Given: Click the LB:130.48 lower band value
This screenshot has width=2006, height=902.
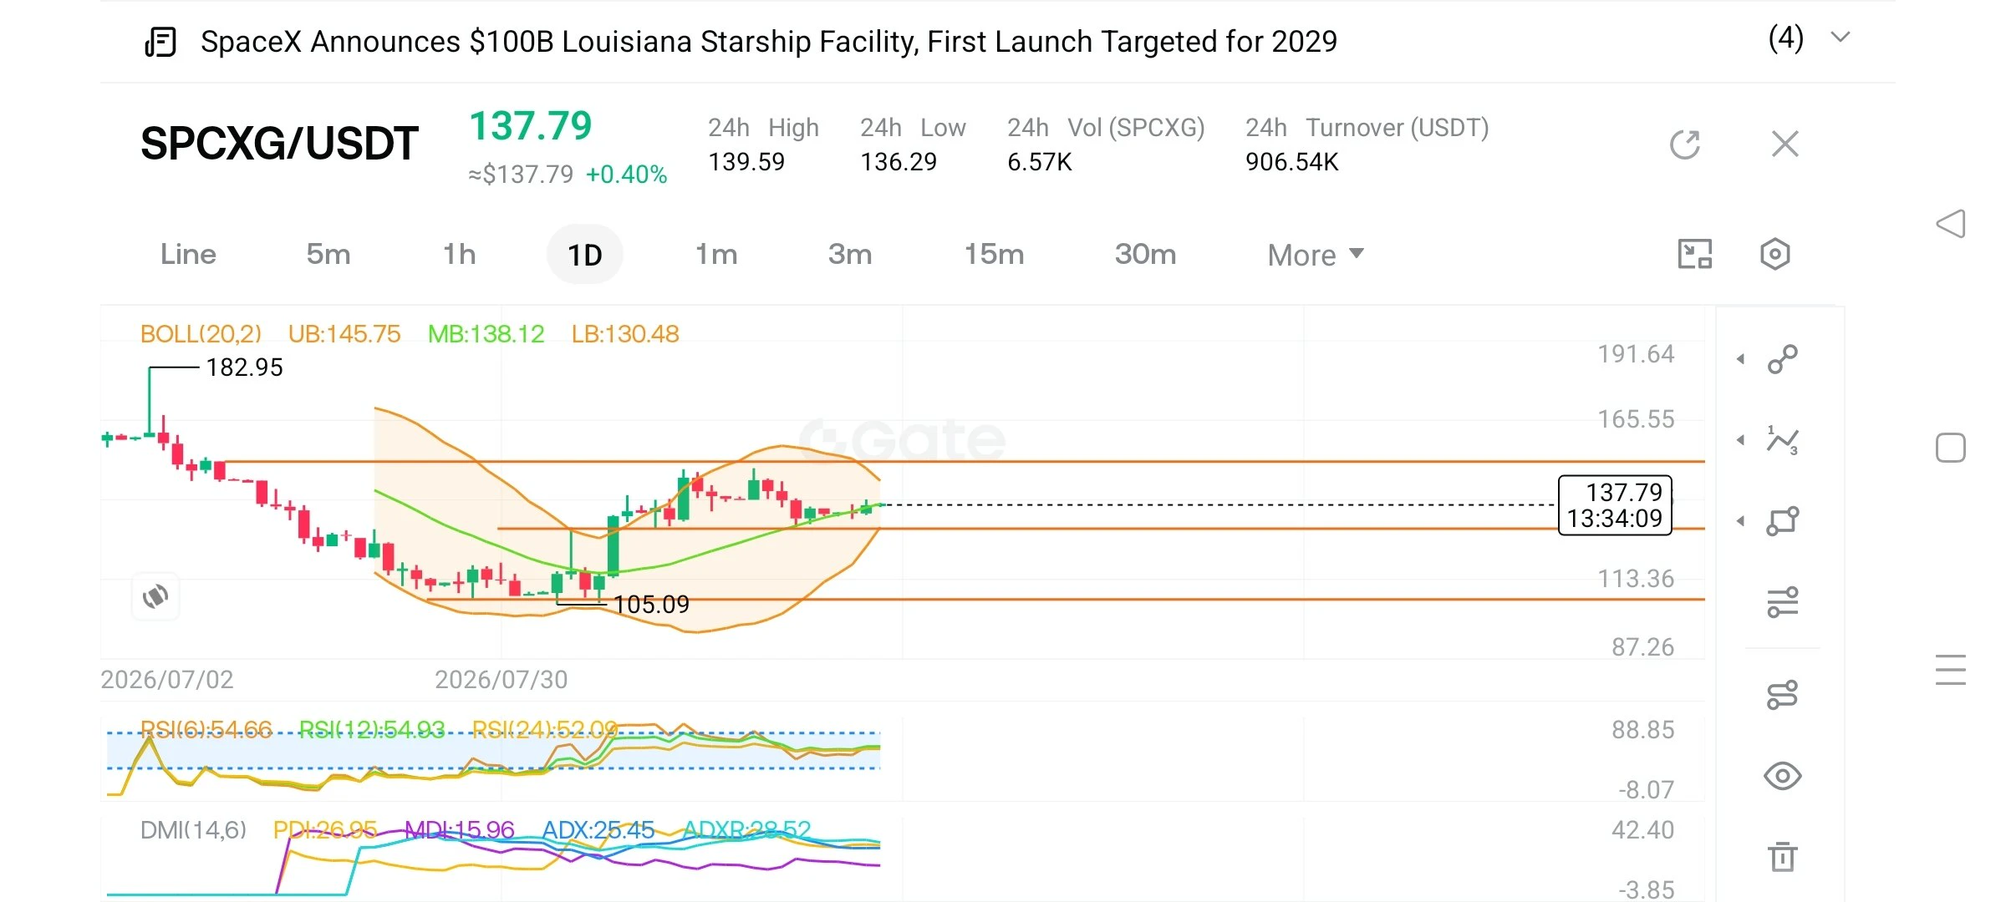Looking at the screenshot, I should [625, 334].
